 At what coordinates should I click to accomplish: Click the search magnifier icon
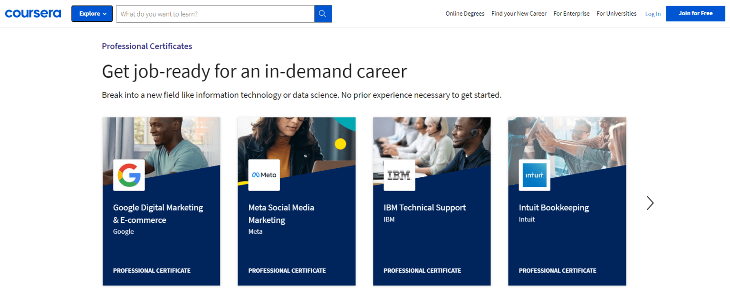323,14
